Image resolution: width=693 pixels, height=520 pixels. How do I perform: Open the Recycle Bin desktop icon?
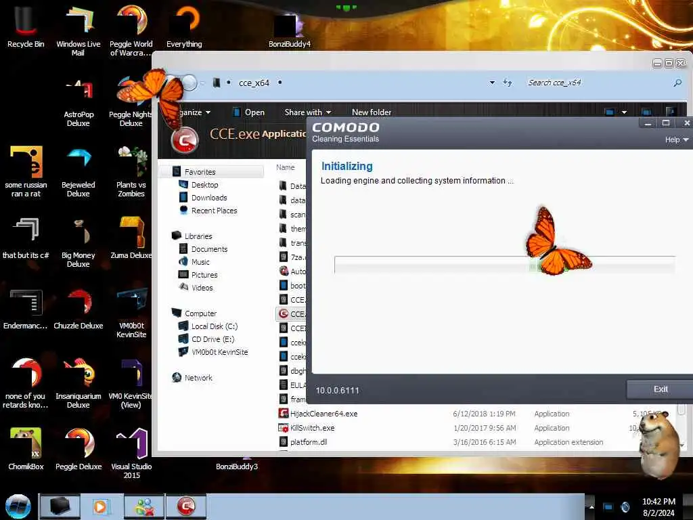[26, 26]
